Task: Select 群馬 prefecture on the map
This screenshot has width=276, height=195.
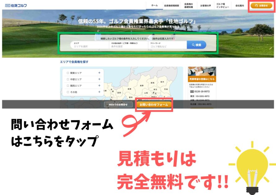Action: (x=152, y=83)
